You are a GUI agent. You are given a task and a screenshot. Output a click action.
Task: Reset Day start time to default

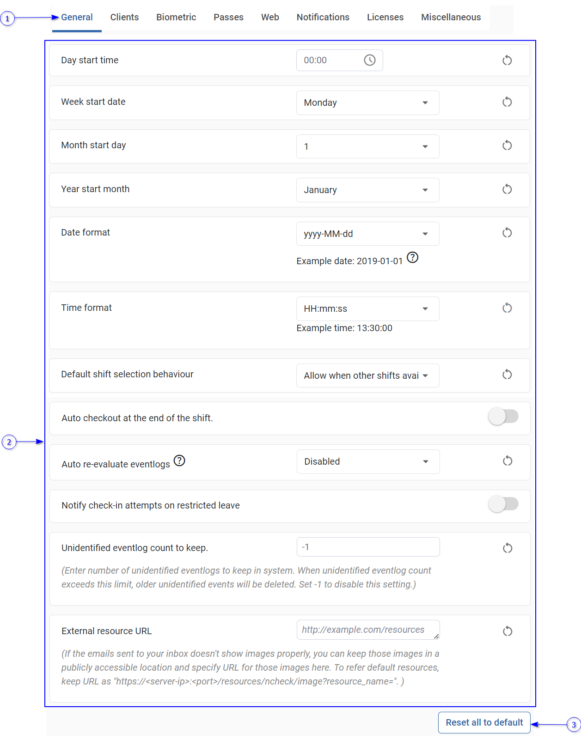507,61
